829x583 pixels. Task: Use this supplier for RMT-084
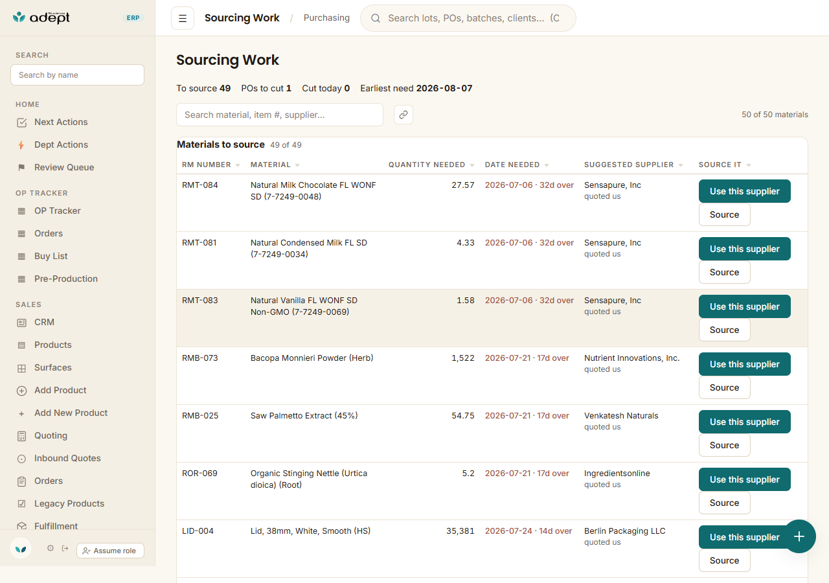click(x=745, y=191)
